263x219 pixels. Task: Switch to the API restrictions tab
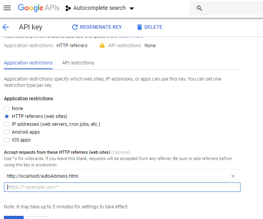coord(78,63)
